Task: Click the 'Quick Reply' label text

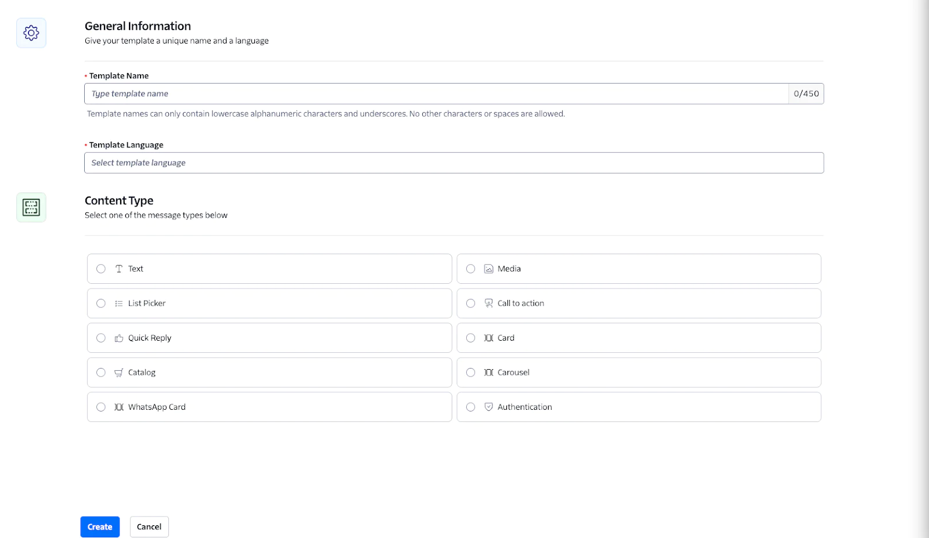Action: 150,338
